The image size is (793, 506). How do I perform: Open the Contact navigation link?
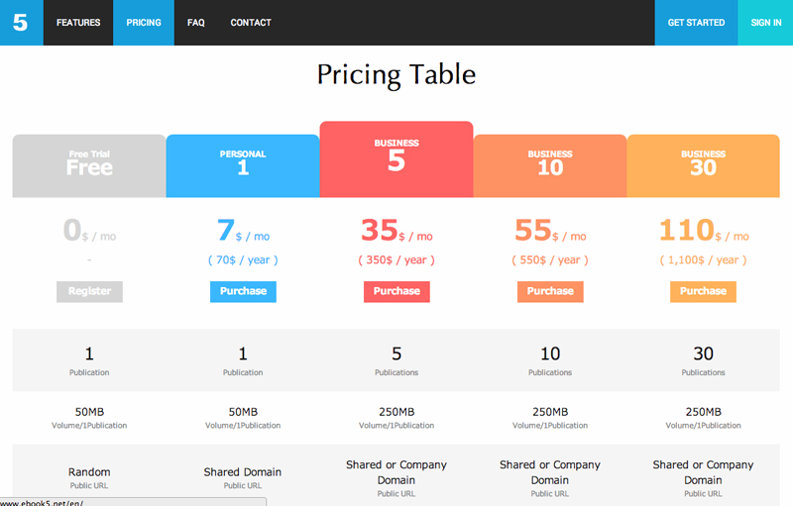(x=251, y=23)
